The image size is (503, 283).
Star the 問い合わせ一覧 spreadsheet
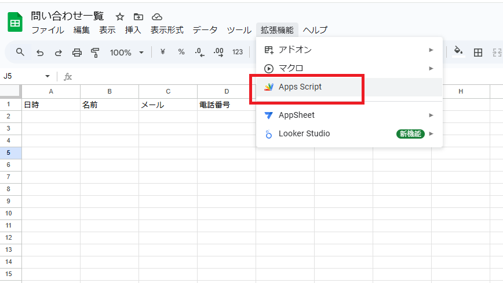(x=120, y=17)
